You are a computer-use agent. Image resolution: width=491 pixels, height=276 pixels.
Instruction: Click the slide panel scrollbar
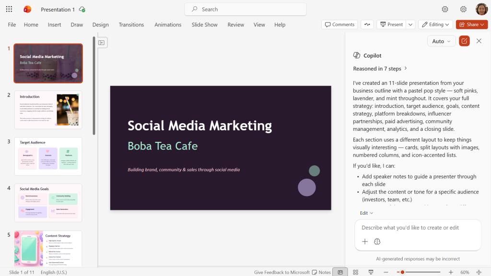pyautogui.click(x=94, y=85)
